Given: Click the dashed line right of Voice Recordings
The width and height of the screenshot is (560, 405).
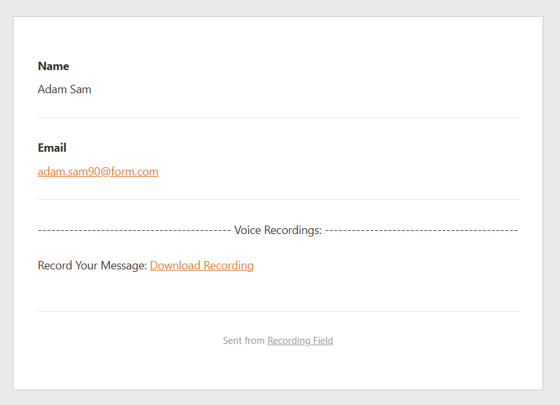Looking at the screenshot, I should pos(421,230).
